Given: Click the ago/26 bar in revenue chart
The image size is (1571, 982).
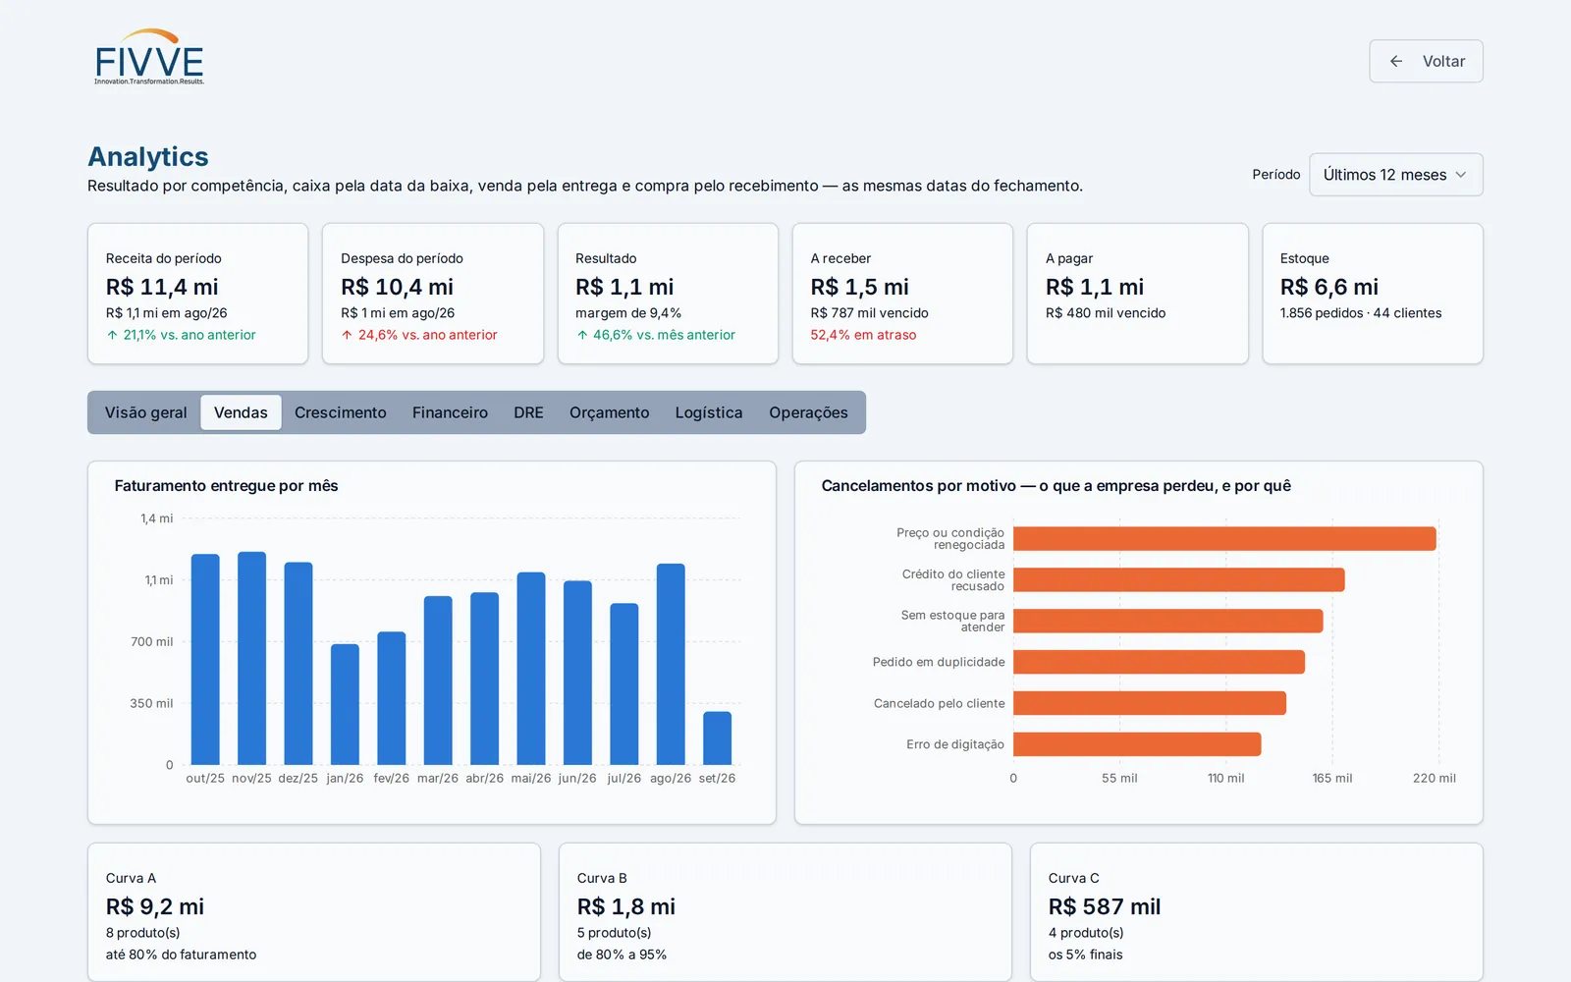Looking at the screenshot, I should 671,664.
